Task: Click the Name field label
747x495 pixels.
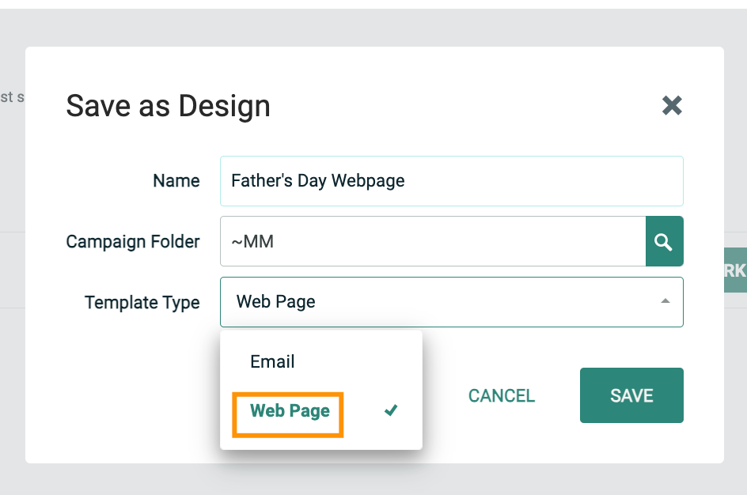Action: [x=176, y=181]
